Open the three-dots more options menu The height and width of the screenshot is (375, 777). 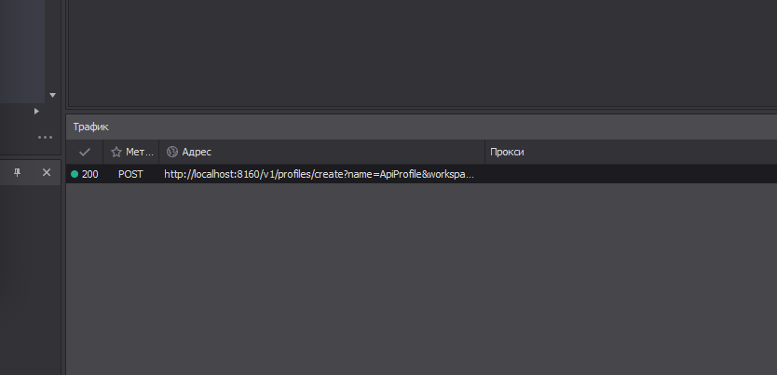(45, 137)
